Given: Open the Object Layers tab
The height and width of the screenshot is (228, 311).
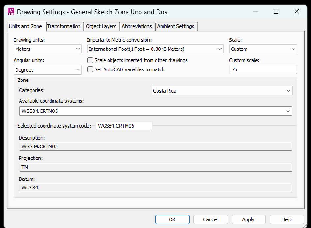Looking at the screenshot, I should tap(101, 26).
